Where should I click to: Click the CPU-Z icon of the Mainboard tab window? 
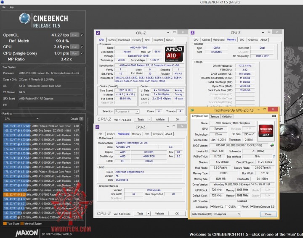97,127
